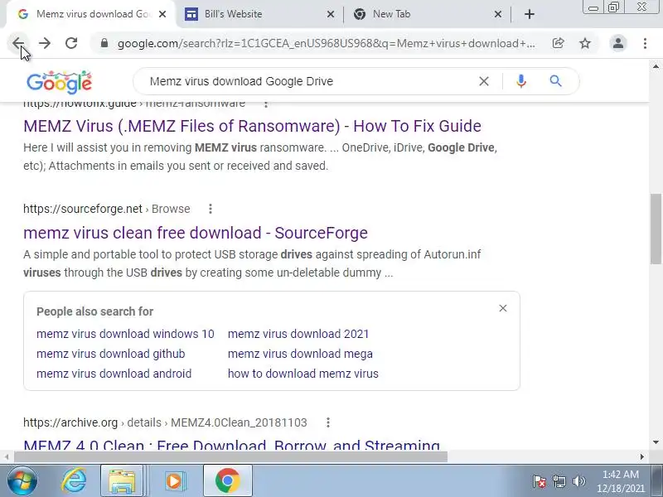Switch to the New Tab tab
Viewport: 663px width, 497px height.
(x=427, y=14)
